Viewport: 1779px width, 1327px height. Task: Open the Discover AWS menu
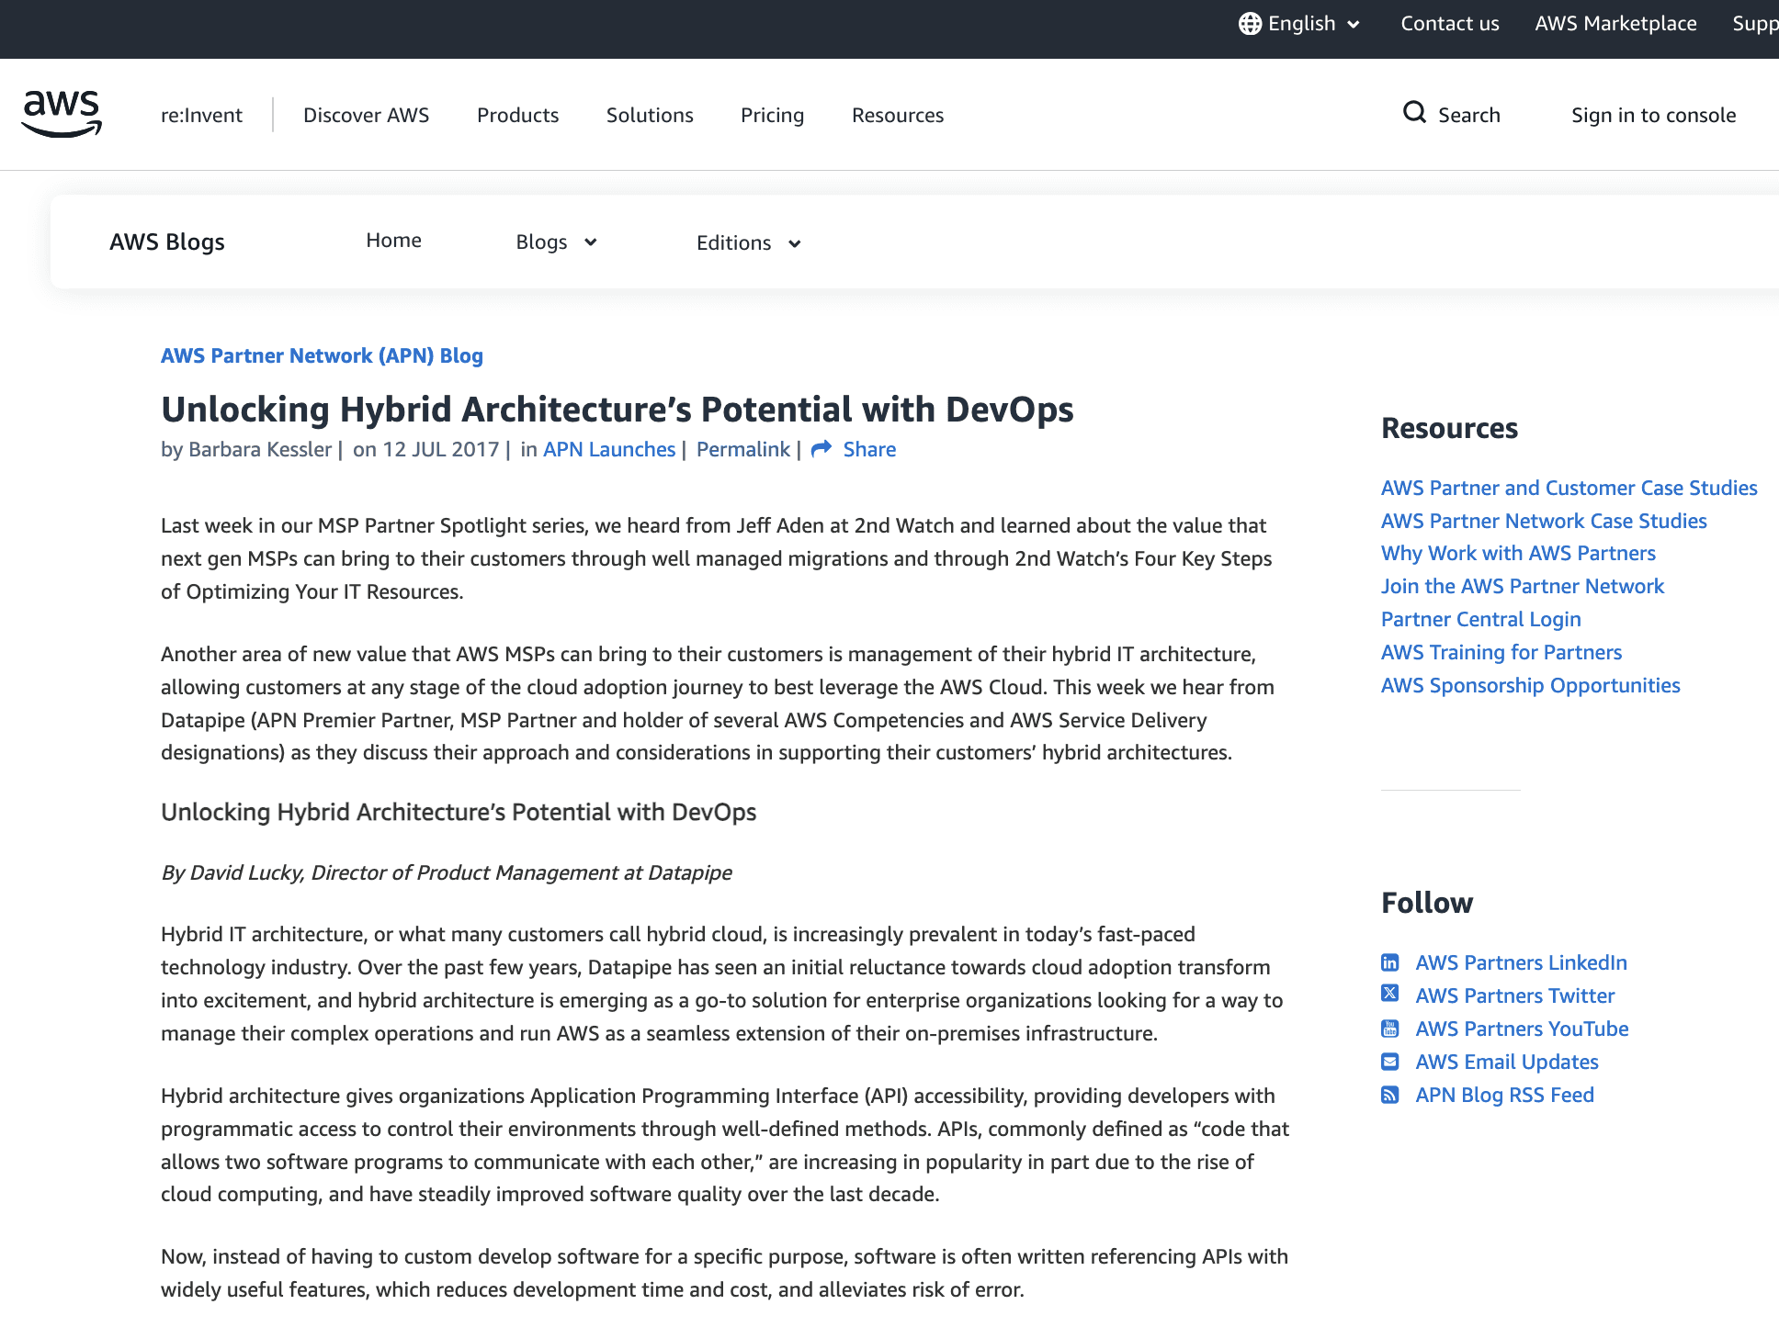pos(367,115)
